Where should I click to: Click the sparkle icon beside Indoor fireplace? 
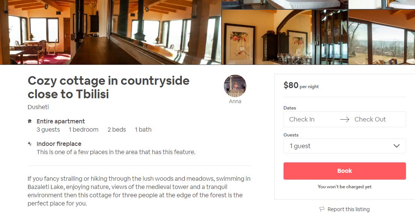[x=30, y=144]
